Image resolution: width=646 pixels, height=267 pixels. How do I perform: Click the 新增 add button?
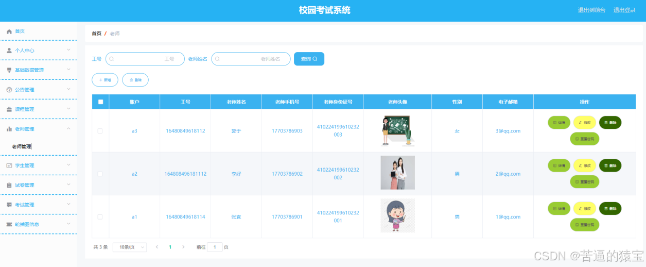pos(105,80)
